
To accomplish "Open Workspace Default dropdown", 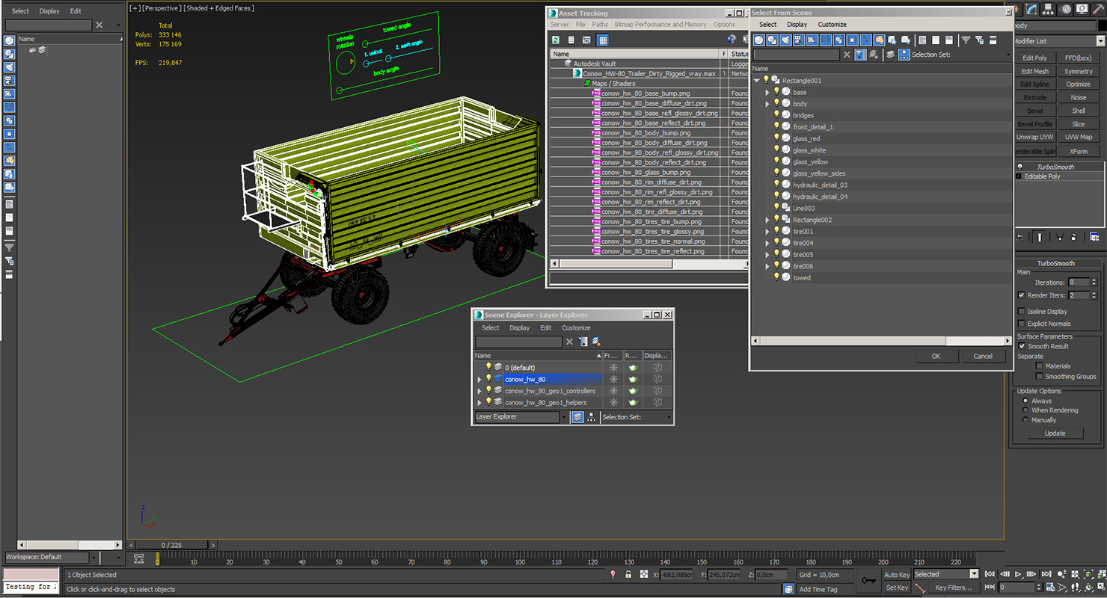I will [x=93, y=557].
